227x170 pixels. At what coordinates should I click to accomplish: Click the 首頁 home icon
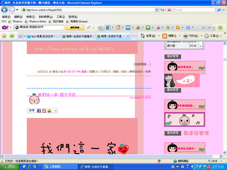click(x=143, y=36)
